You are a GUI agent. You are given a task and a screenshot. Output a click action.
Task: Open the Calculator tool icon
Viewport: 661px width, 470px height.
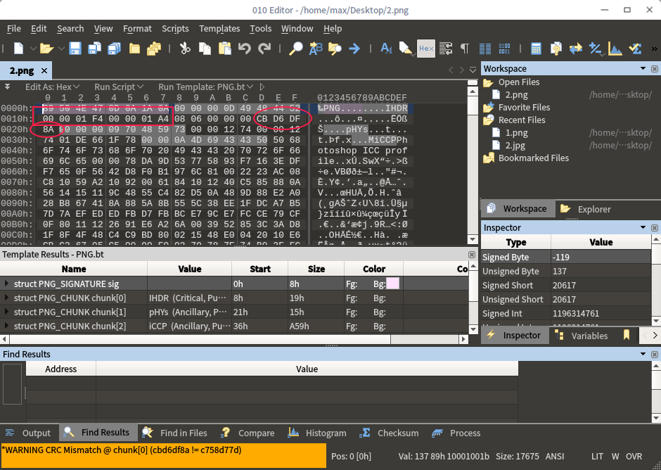click(536, 49)
